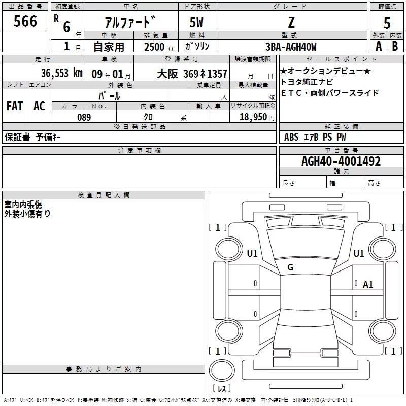Click the model code 3BA-AGH40W
The height and width of the screenshot is (406, 406).
[x=291, y=47]
